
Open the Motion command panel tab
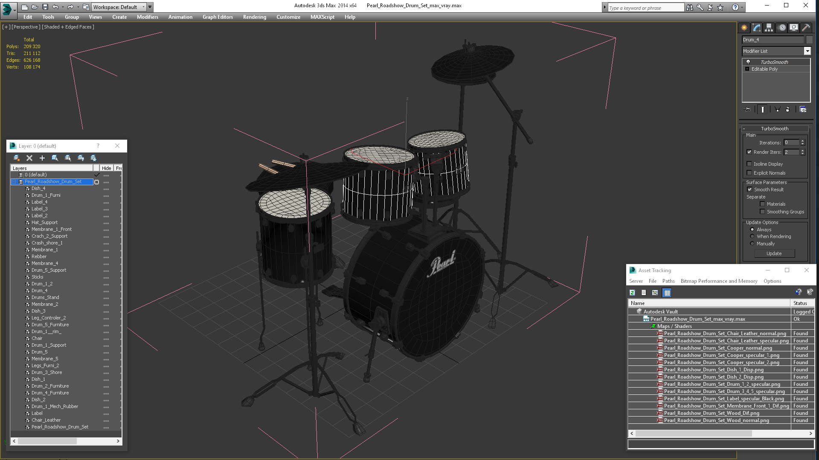click(781, 28)
